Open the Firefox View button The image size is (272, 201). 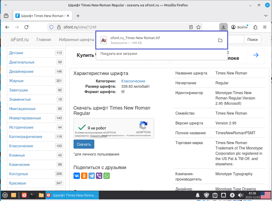[6, 16]
